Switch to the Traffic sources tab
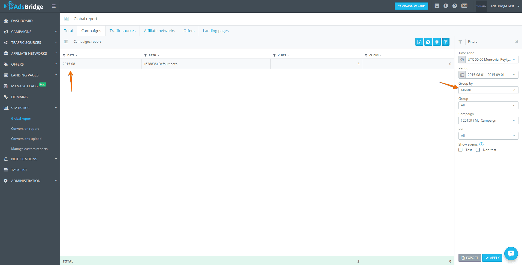 [x=122, y=31]
